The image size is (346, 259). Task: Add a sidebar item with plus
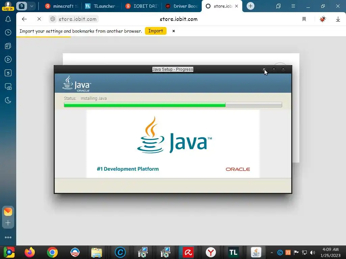pyautogui.click(x=8, y=223)
